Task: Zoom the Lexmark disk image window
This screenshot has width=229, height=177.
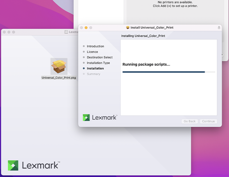Action: tap(13, 32)
